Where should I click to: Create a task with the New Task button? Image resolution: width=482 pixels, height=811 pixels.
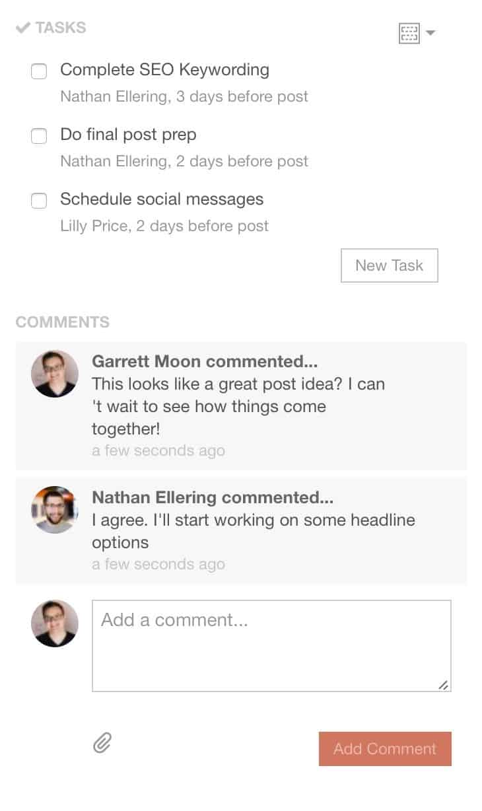click(x=389, y=265)
